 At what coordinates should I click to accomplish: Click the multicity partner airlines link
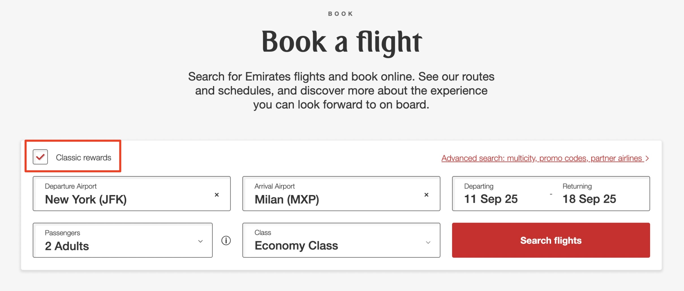(x=543, y=158)
